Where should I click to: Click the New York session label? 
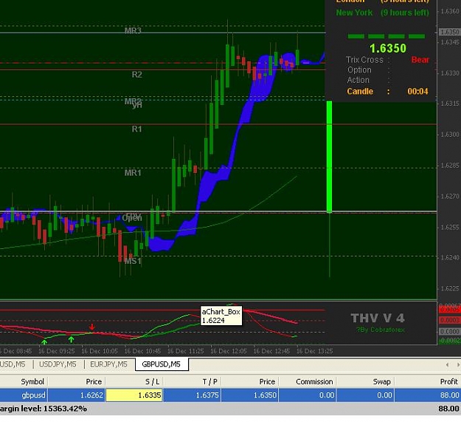(354, 13)
